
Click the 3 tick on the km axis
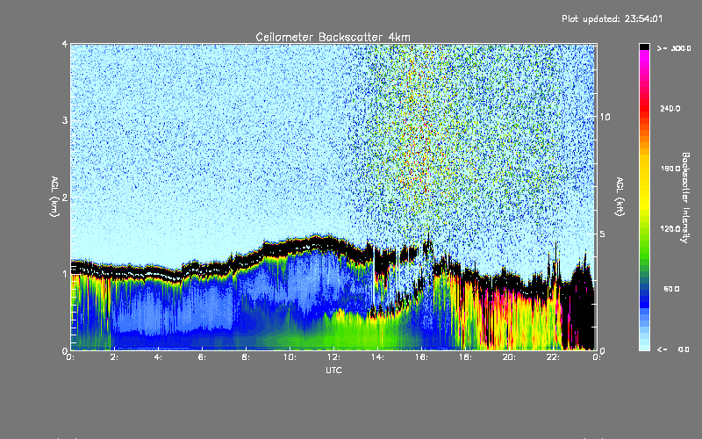tap(65, 120)
